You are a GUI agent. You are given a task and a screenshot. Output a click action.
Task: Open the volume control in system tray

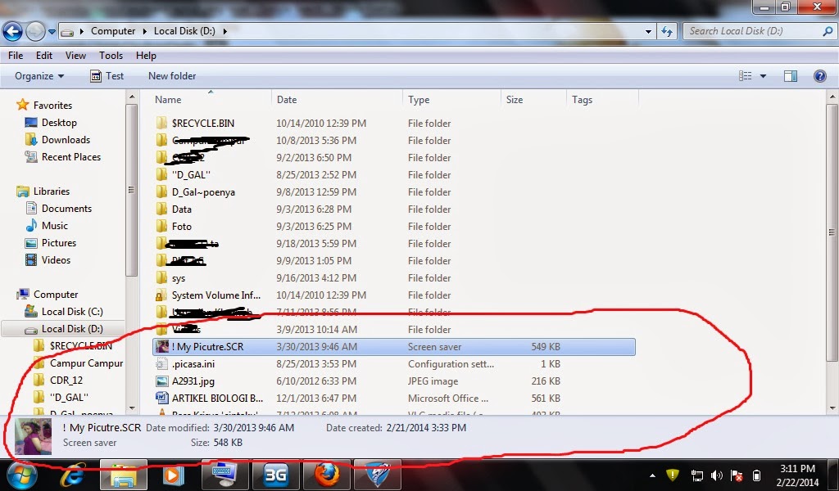715,474
